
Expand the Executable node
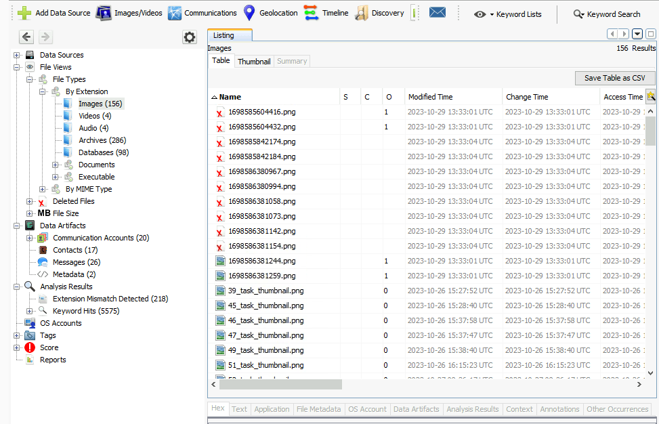[55, 177]
